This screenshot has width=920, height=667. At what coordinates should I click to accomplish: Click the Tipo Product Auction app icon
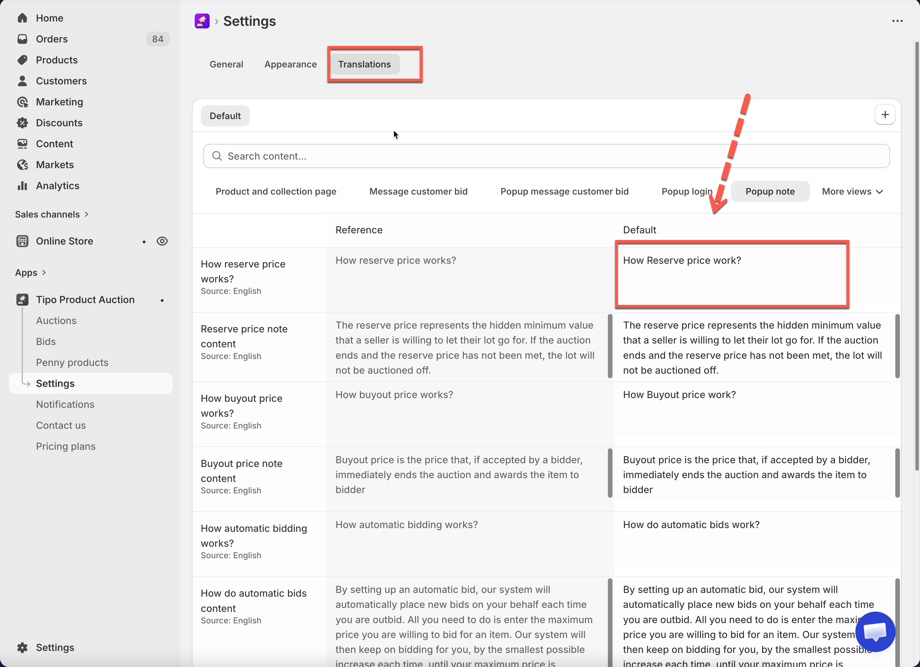coord(22,300)
